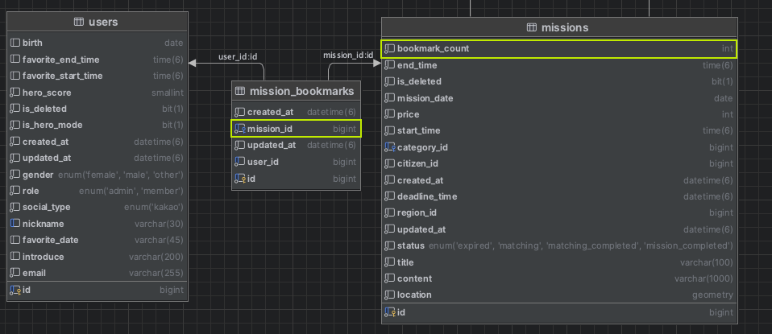Image resolution: width=772 pixels, height=334 pixels.
Task: Select the users table header
Action: [x=97, y=22]
